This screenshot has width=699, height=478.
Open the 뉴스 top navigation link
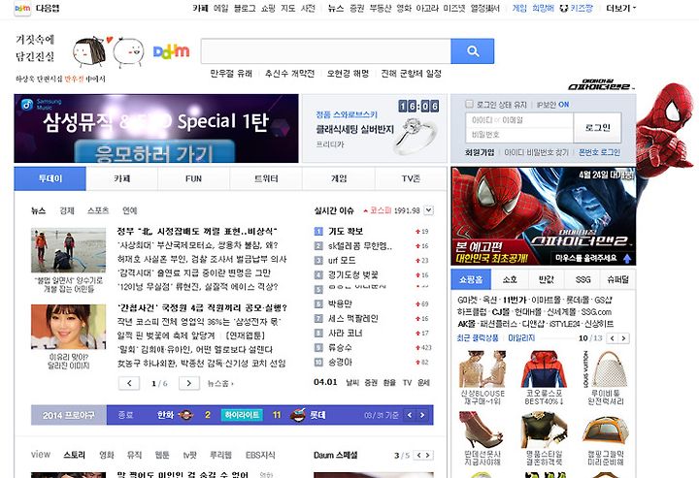pos(336,8)
